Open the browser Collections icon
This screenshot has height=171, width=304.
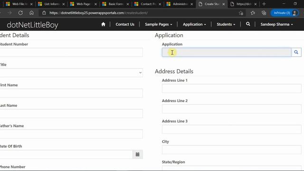pos(264,13)
